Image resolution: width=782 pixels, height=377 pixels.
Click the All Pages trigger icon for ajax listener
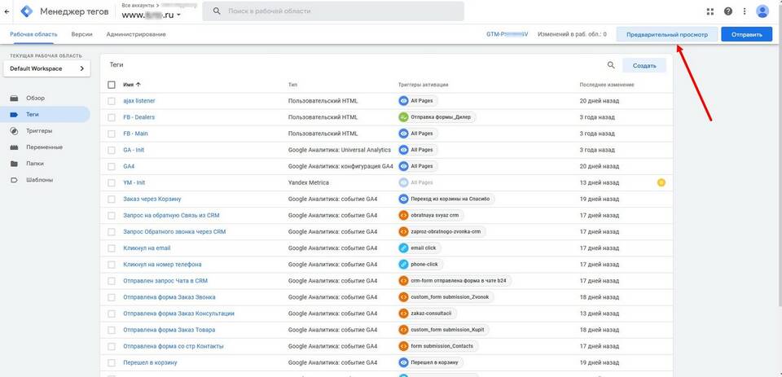(403, 101)
